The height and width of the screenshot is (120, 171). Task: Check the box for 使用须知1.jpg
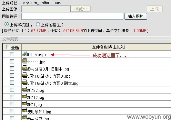coord(12,111)
